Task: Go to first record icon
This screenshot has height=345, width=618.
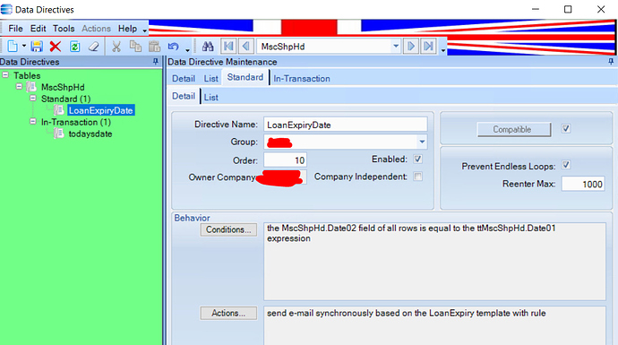Action: 228,47
